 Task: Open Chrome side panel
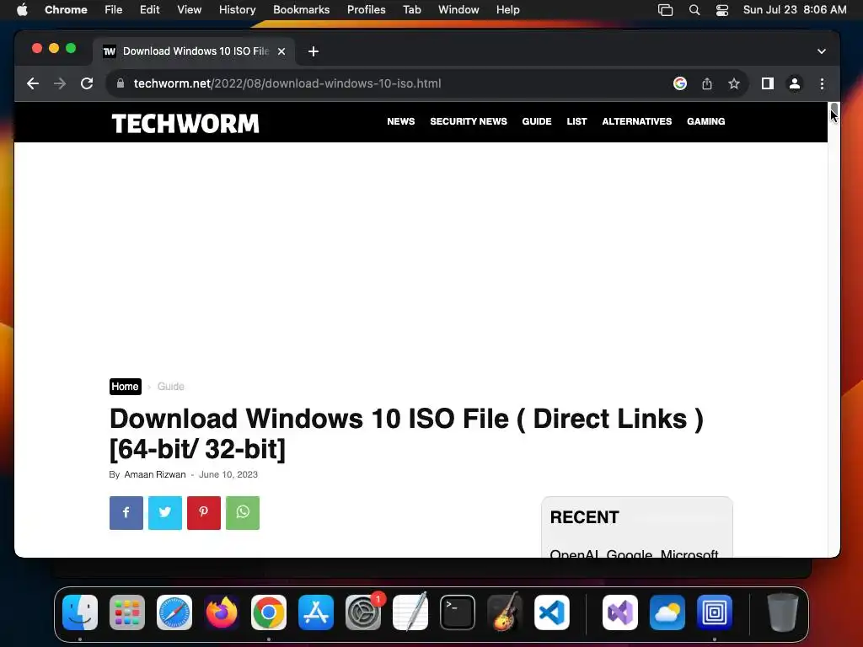coord(768,83)
